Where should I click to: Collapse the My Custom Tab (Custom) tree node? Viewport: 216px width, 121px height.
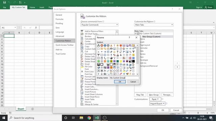coord(135,34)
